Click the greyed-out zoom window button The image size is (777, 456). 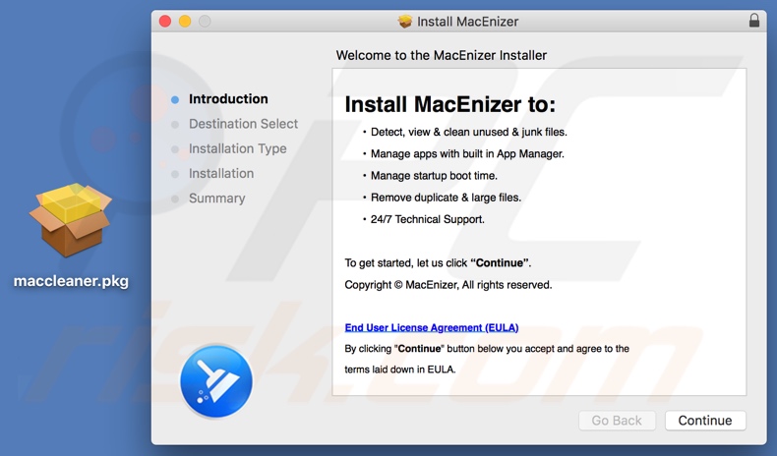(x=205, y=22)
